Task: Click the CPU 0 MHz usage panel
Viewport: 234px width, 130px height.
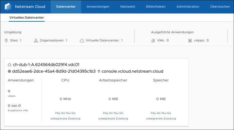Action: pyautogui.click(x=65, y=99)
